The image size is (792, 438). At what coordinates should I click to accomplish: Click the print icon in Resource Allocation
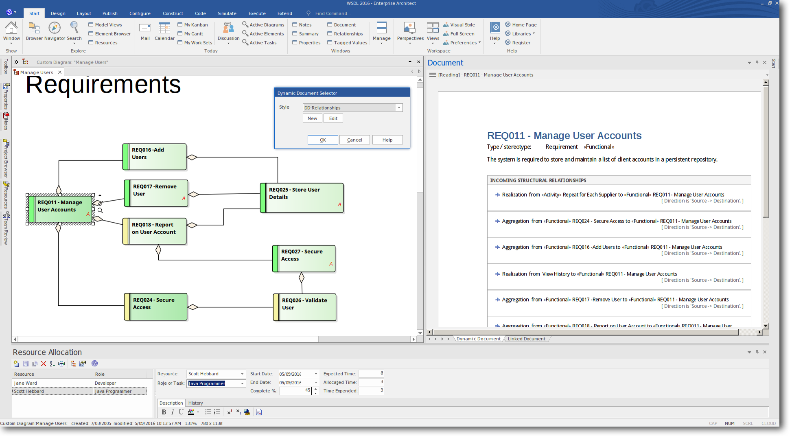[61, 364]
